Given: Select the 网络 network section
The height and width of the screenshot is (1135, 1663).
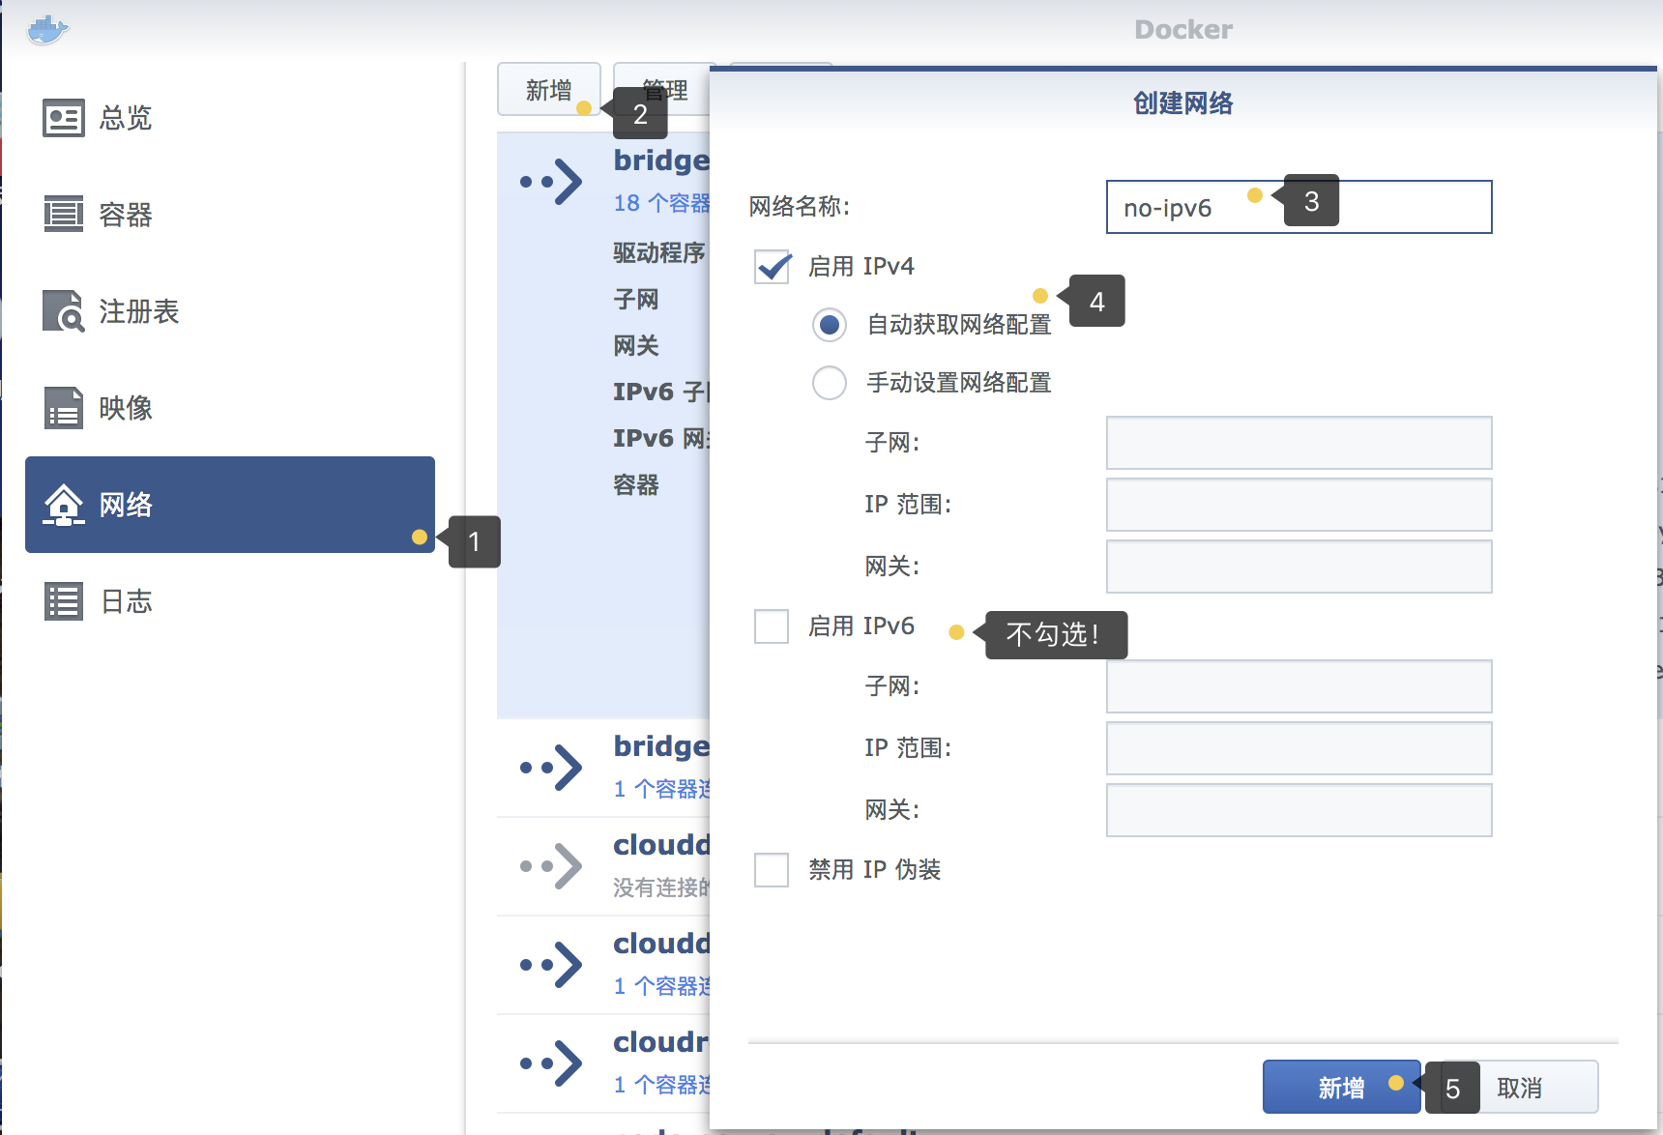Looking at the screenshot, I should point(230,505).
